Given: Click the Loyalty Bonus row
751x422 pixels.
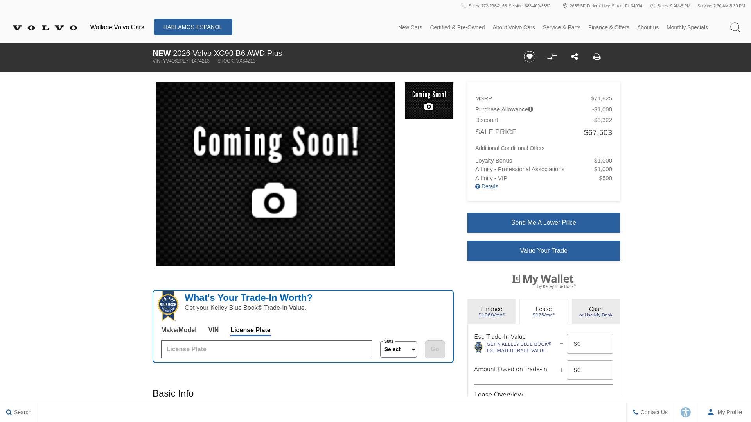Looking at the screenshot, I should click(543, 161).
